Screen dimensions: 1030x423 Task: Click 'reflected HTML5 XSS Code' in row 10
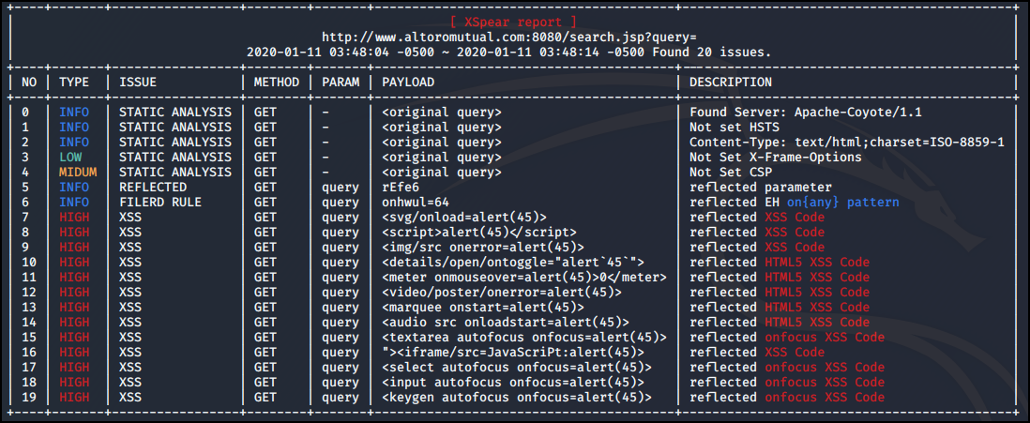pos(780,263)
